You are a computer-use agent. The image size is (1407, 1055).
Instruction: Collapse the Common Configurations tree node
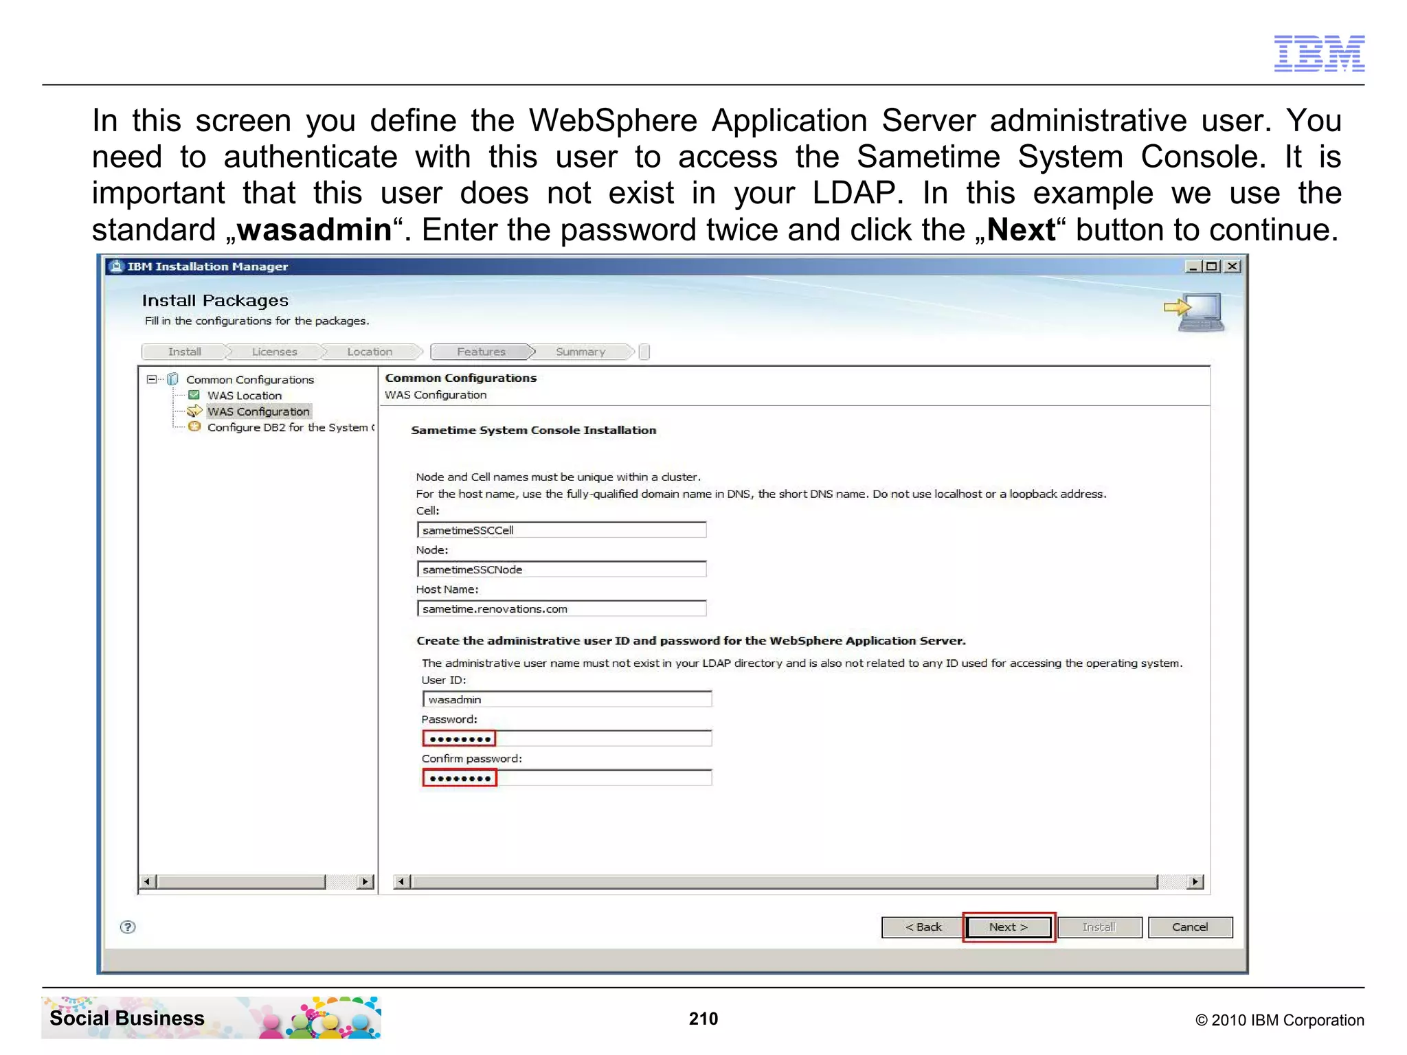click(151, 379)
